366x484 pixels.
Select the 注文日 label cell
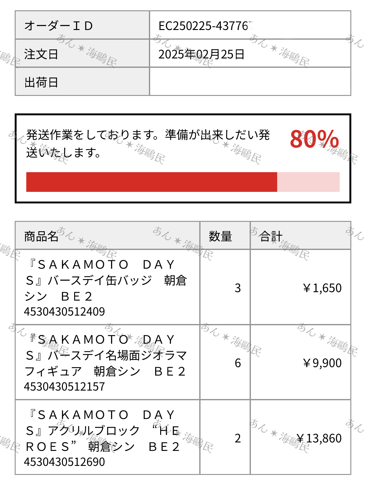coord(82,53)
